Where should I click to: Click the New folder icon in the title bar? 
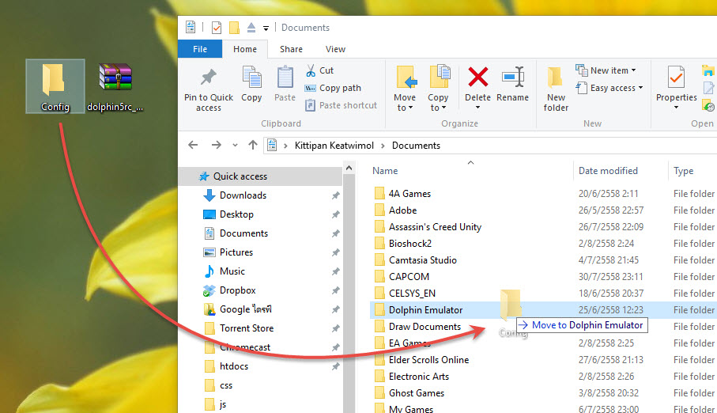[x=234, y=28]
